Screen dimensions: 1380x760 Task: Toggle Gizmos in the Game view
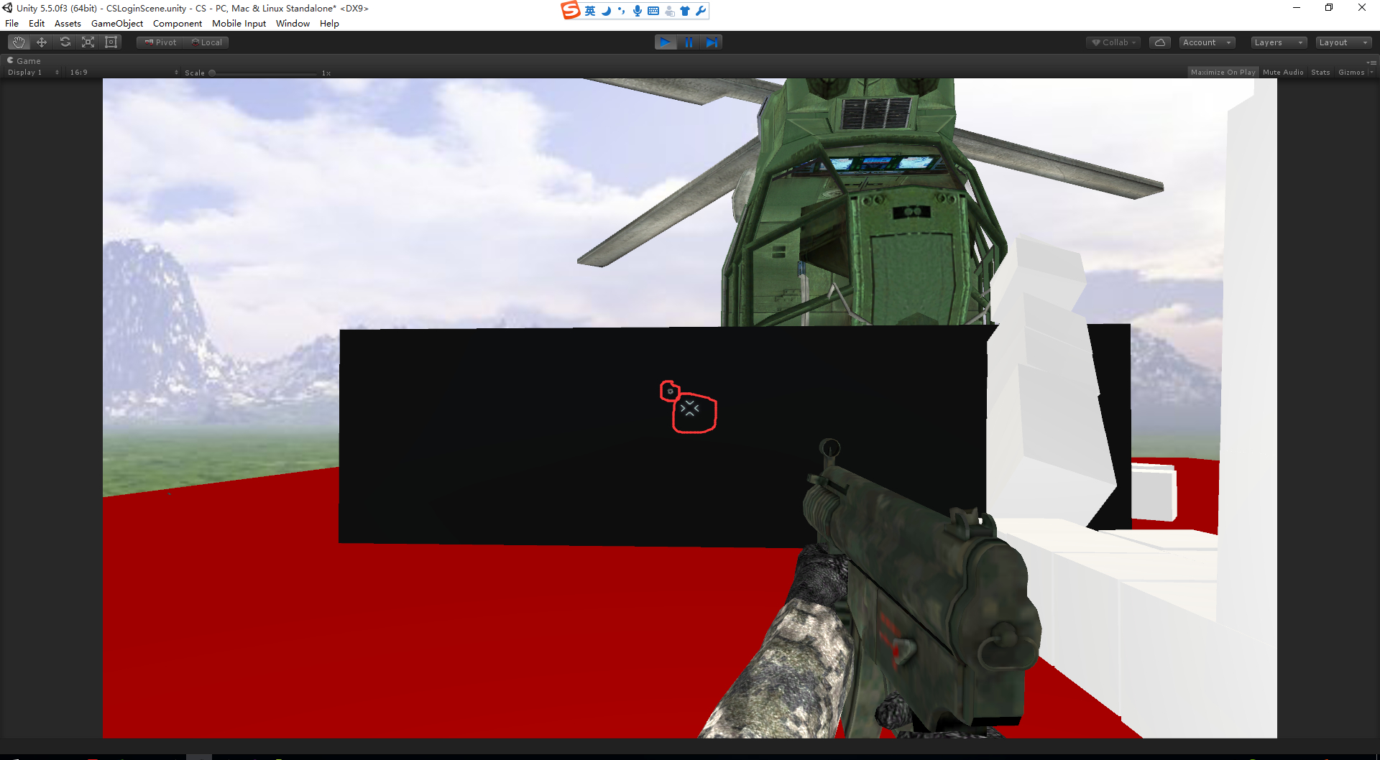[1351, 73]
